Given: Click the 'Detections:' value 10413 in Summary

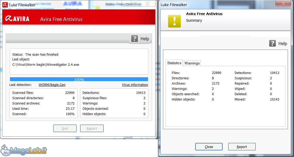Looking at the screenshot, I should 275,73.
